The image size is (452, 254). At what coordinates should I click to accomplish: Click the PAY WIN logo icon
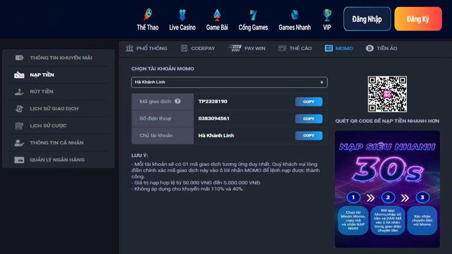click(234, 48)
